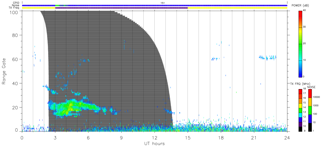Click the scatter echoes at gate 60 near 22 UT
Viewport: 323px width, 149px height.
click(268, 58)
